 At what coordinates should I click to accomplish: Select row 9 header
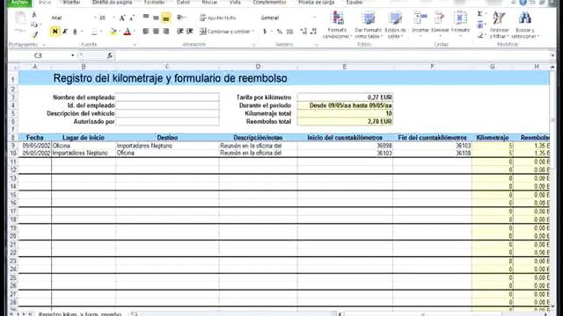click(x=13, y=146)
